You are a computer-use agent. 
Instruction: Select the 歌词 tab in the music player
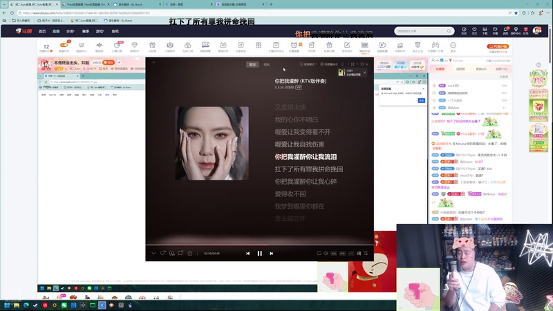pos(252,64)
